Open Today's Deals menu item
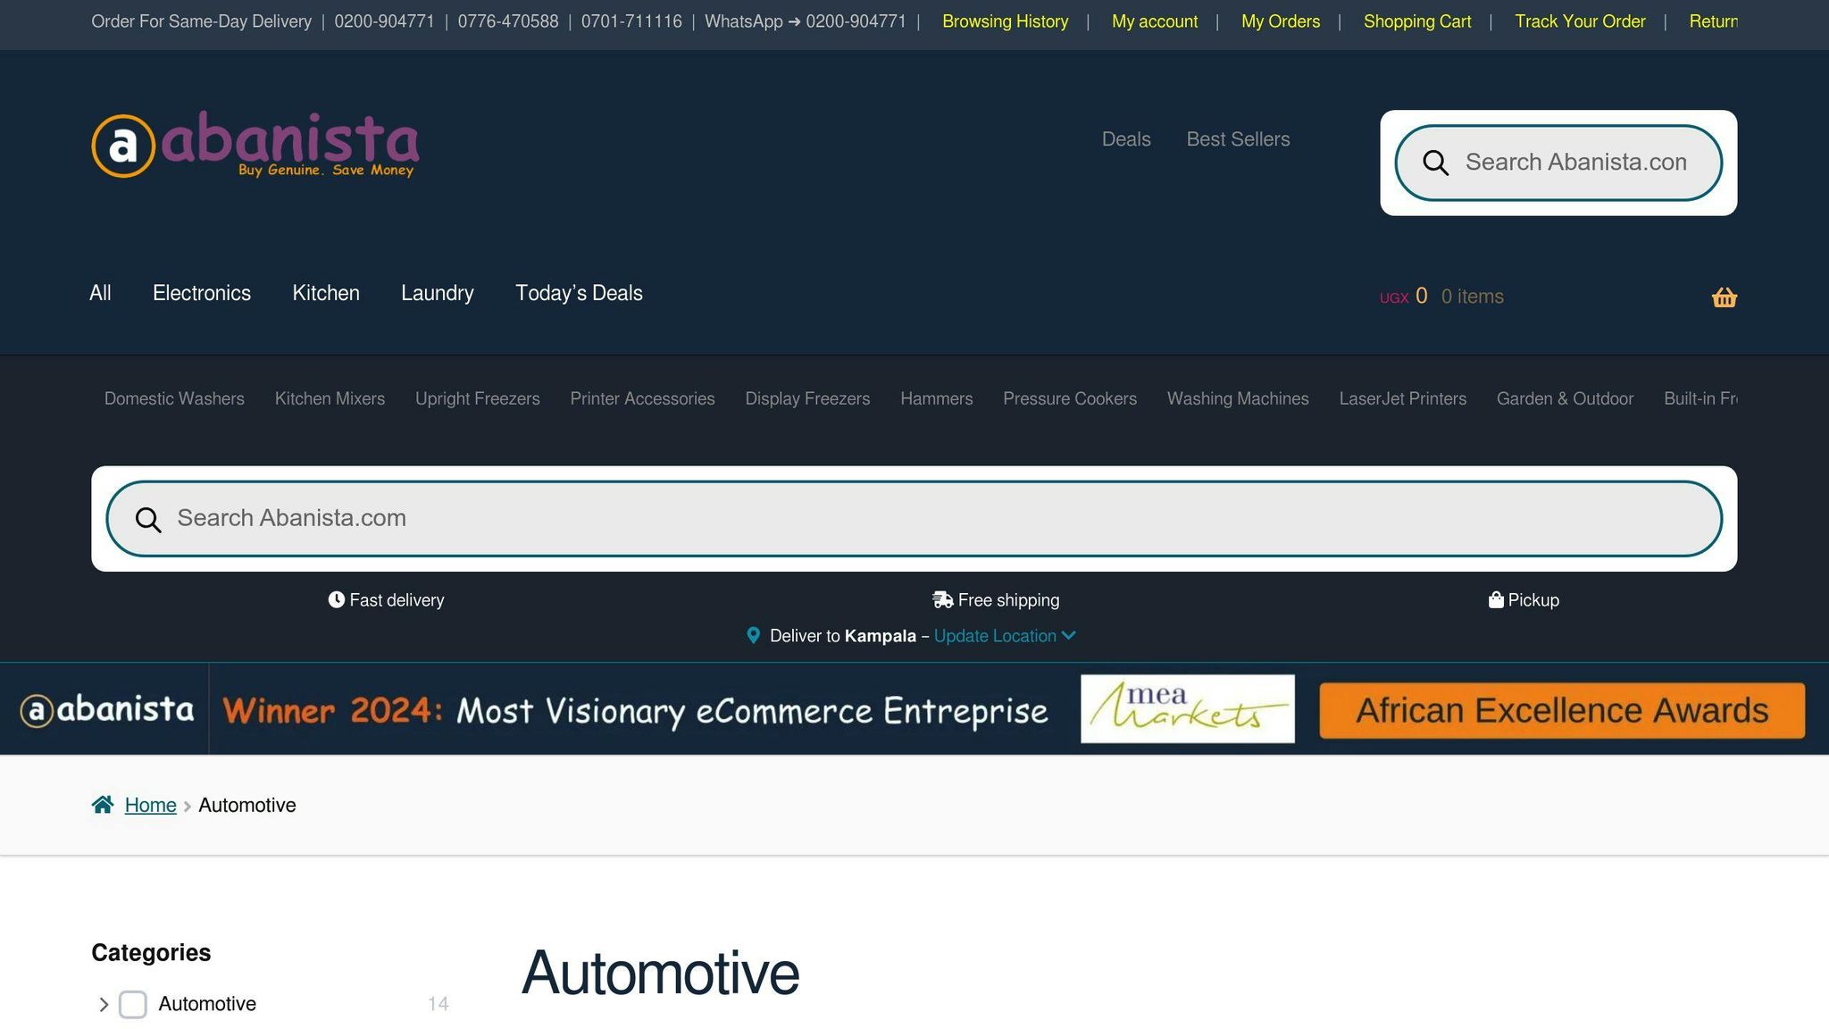 click(x=579, y=293)
